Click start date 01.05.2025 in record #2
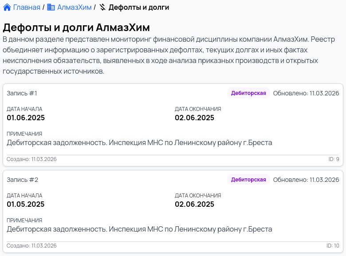Screen dimensions: 346x256 [x=26, y=205]
